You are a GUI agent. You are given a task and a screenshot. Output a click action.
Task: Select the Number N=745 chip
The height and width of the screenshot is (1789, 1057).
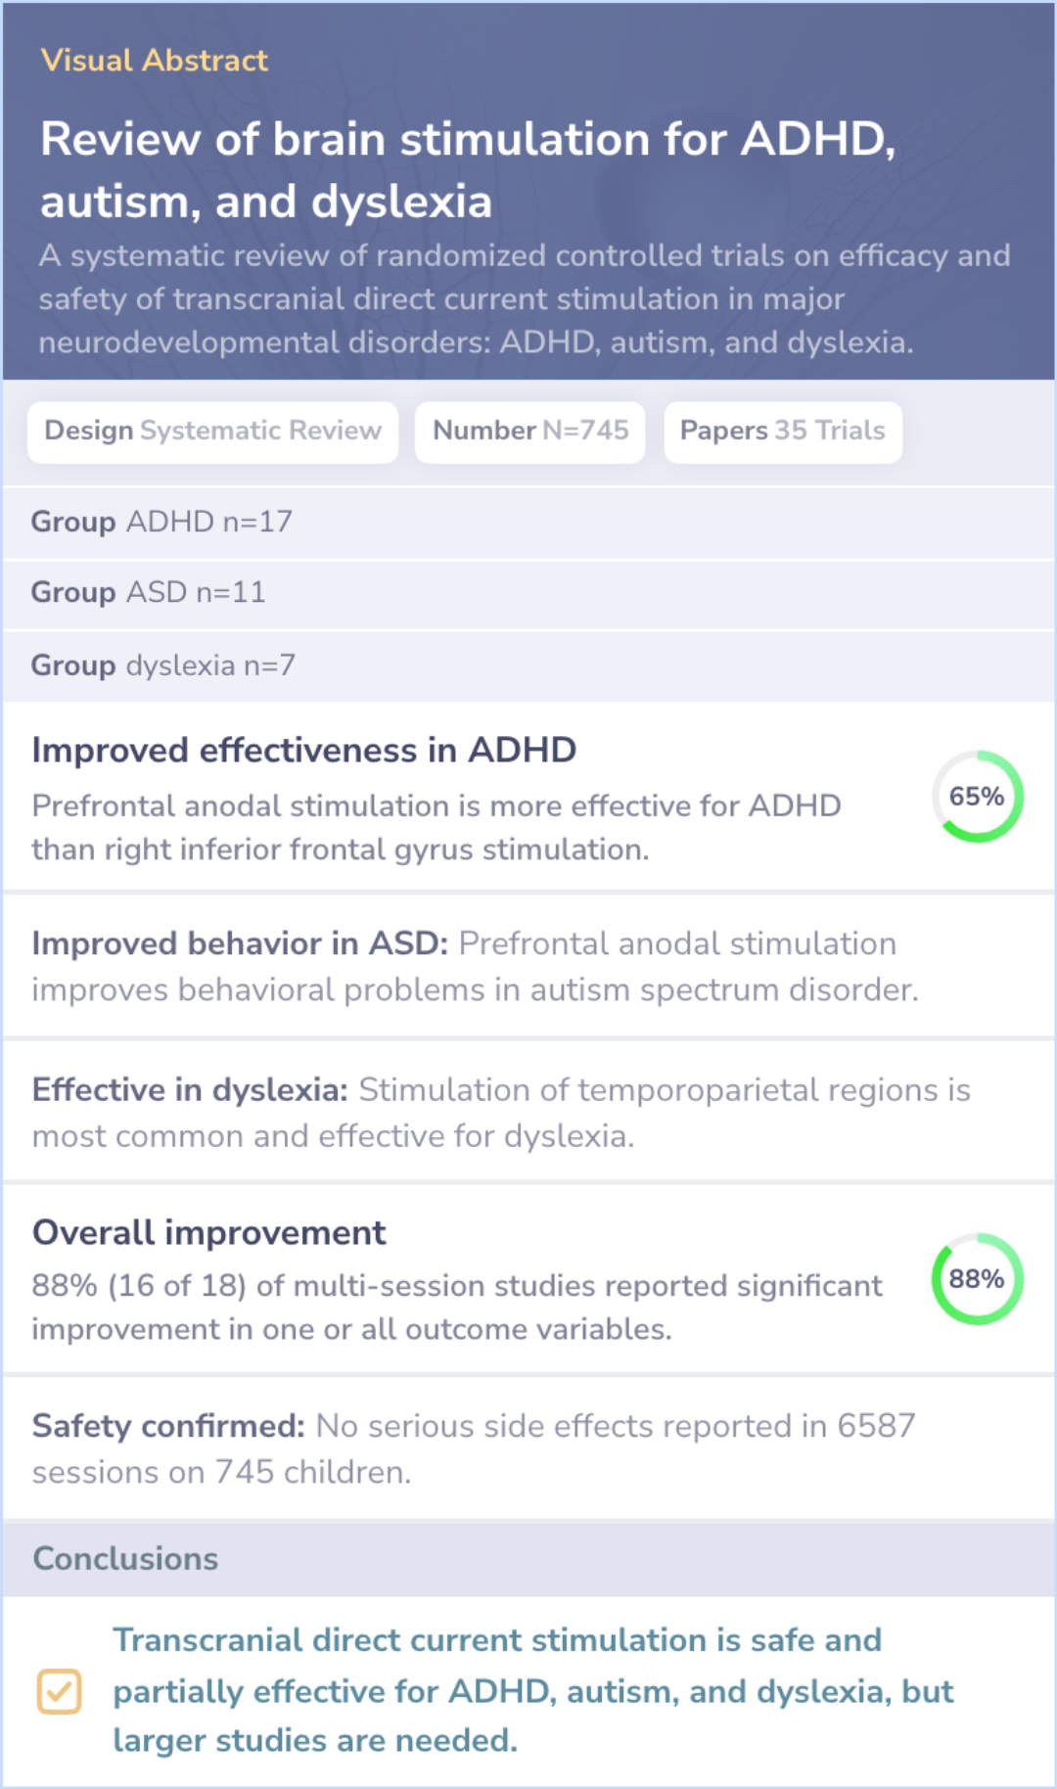coord(529,432)
